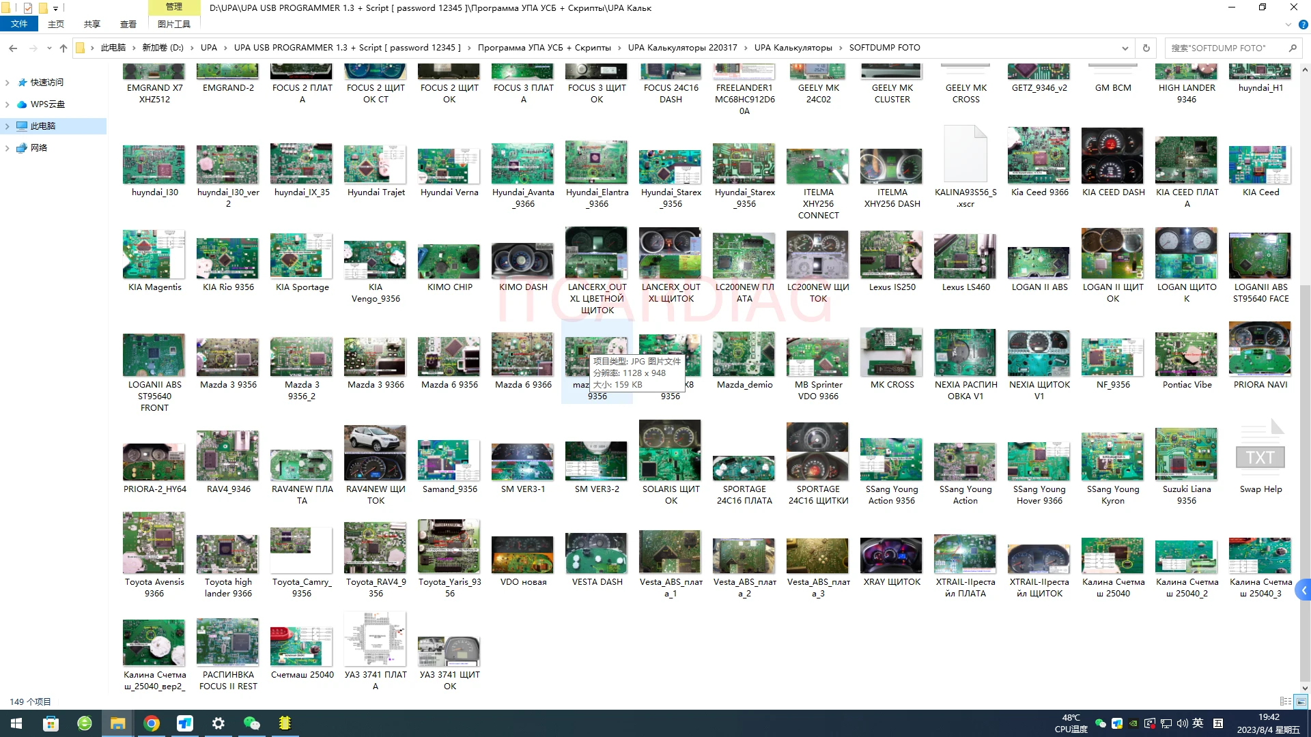Open the address bar history dropdown
The height and width of the screenshot is (737, 1311).
pyautogui.click(x=1125, y=48)
